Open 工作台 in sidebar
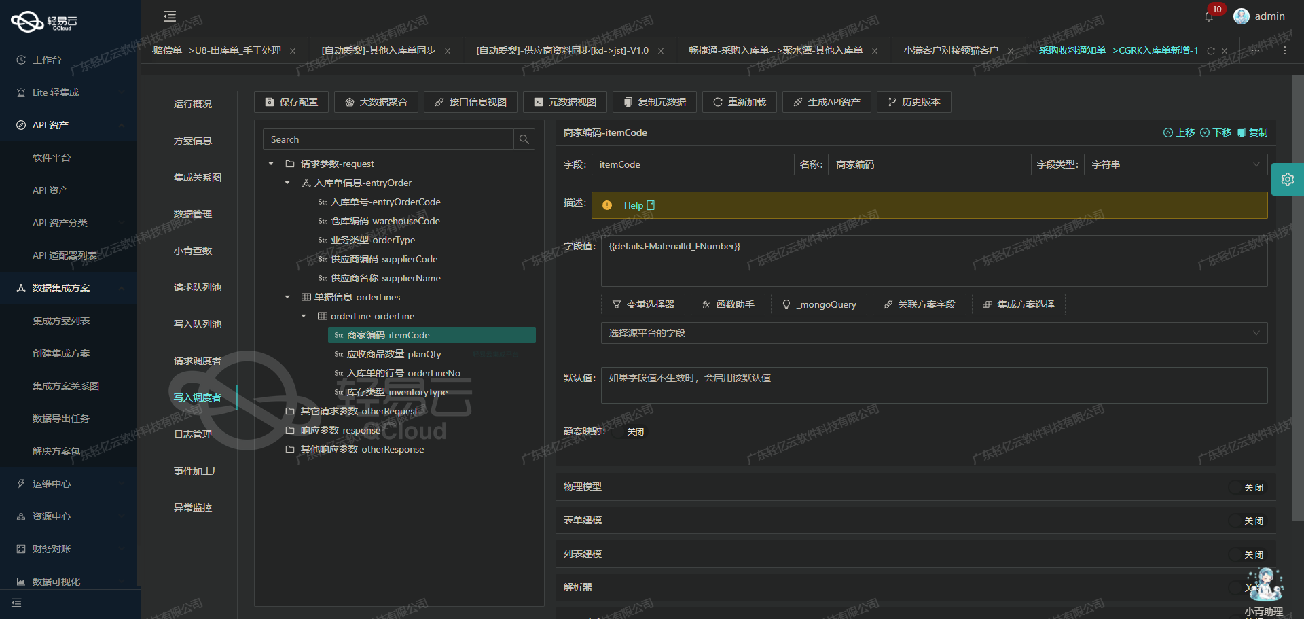Screen dimensions: 1304x619 click(47, 60)
